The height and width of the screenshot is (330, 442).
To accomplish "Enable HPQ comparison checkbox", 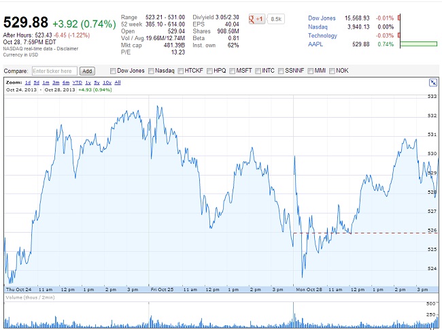I will point(209,71).
